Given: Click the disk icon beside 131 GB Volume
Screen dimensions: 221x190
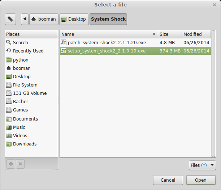Looking at the screenshot, I should click(x=9, y=93).
